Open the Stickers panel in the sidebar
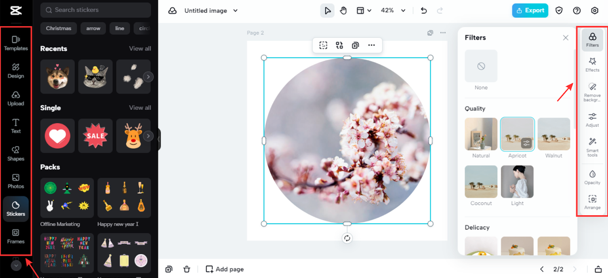Image resolution: width=608 pixels, height=278 pixels. pos(16,208)
